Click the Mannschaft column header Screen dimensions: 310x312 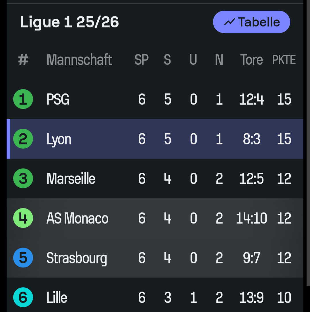click(x=79, y=60)
